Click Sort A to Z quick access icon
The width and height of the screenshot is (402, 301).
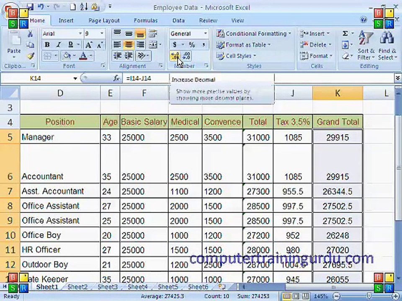click(84, 7)
